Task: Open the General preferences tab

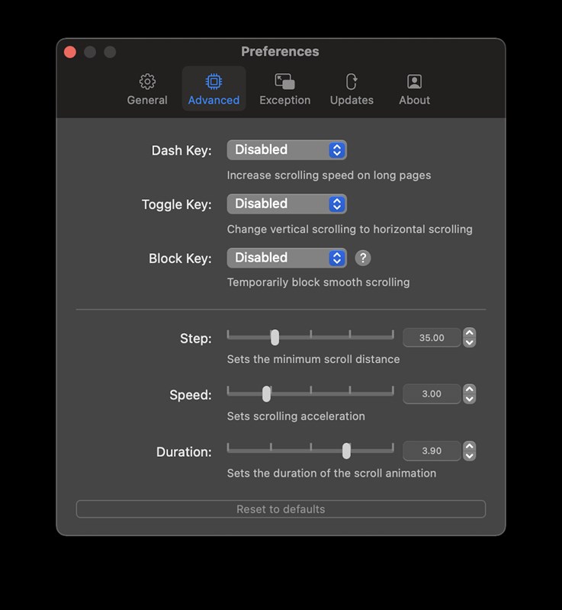Action: point(147,89)
